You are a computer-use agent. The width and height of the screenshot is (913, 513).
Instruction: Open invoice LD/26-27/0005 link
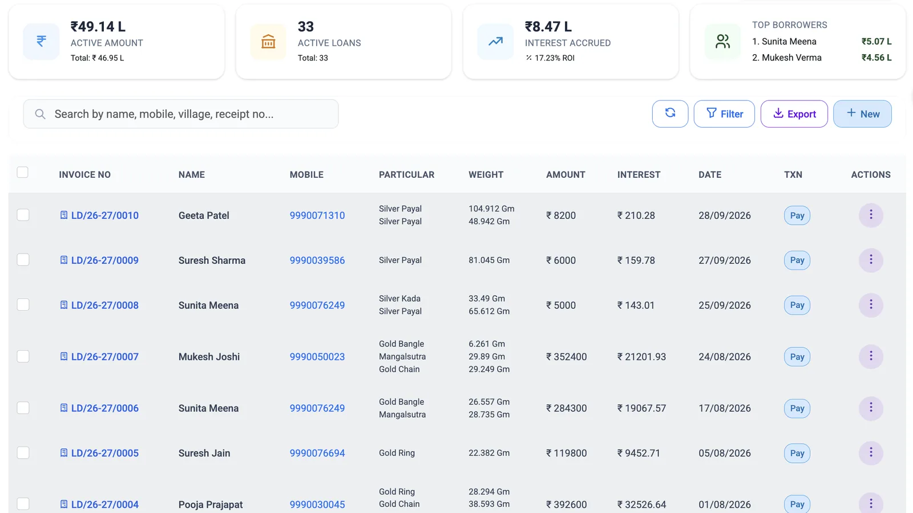pyautogui.click(x=99, y=453)
